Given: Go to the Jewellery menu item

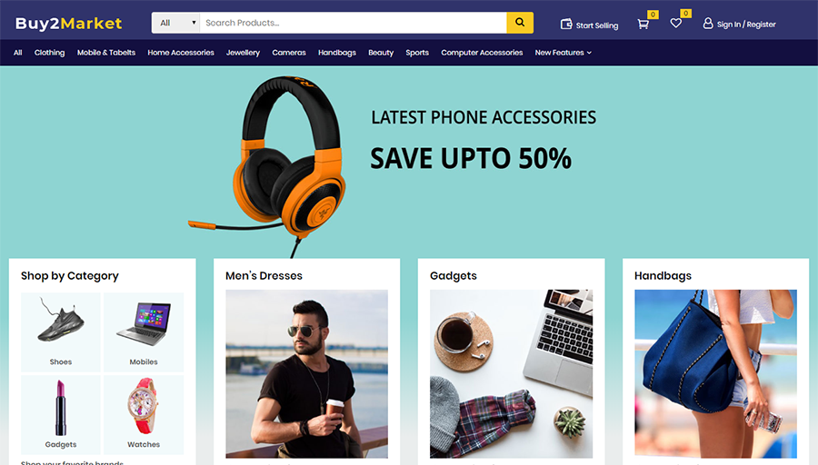Looking at the screenshot, I should 243,53.
